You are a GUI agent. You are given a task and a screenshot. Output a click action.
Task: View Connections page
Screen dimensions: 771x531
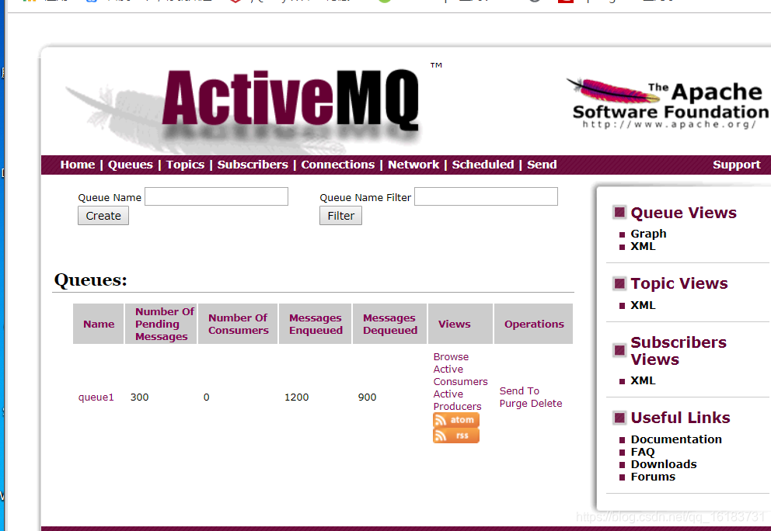(x=338, y=165)
